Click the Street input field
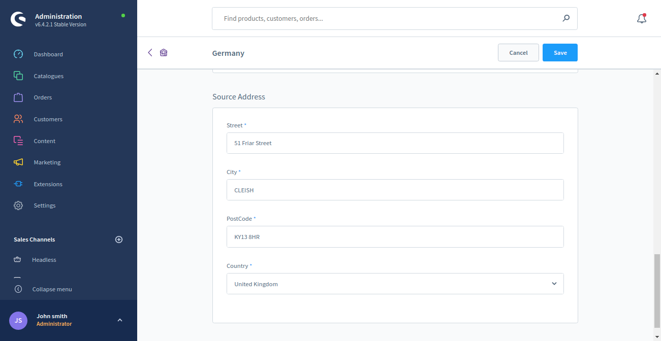Screen dimensions: 661x341 395,143
